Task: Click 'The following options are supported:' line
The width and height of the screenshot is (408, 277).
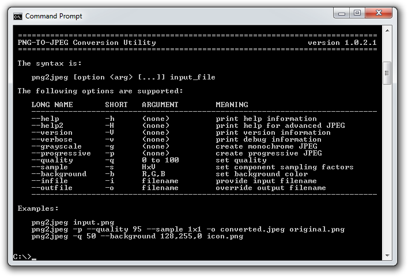Action: (100, 91)
